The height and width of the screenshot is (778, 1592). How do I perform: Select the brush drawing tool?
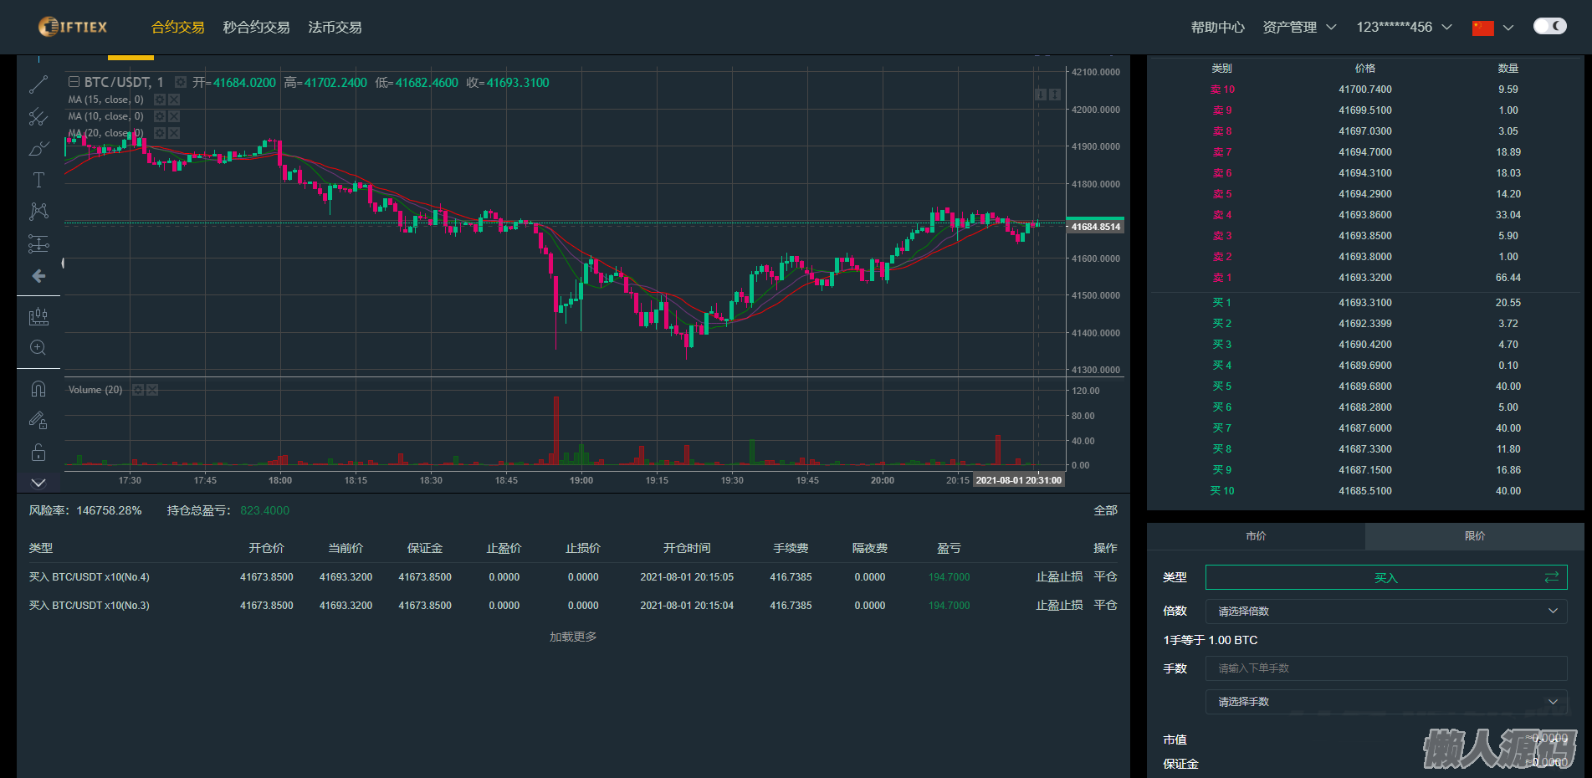(x=38, y=149)
